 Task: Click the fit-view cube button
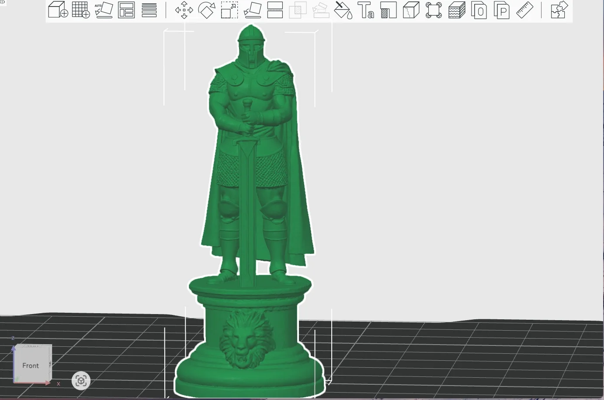pyautogui.click(x=81, y=381)
